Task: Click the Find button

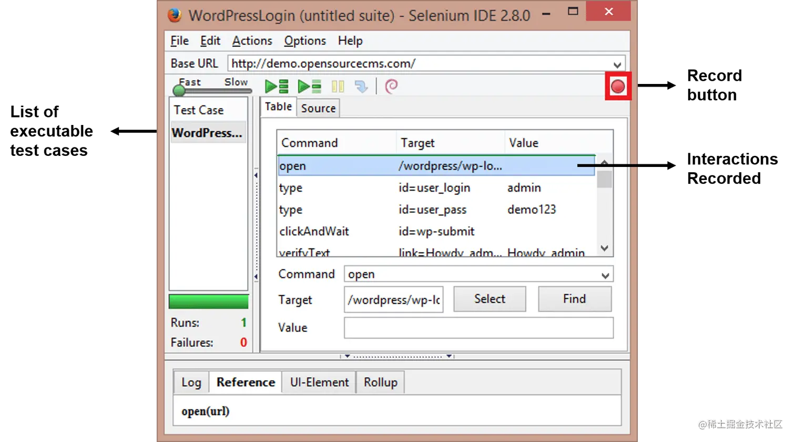Action: pyautogui.click(x=574, y=299)
